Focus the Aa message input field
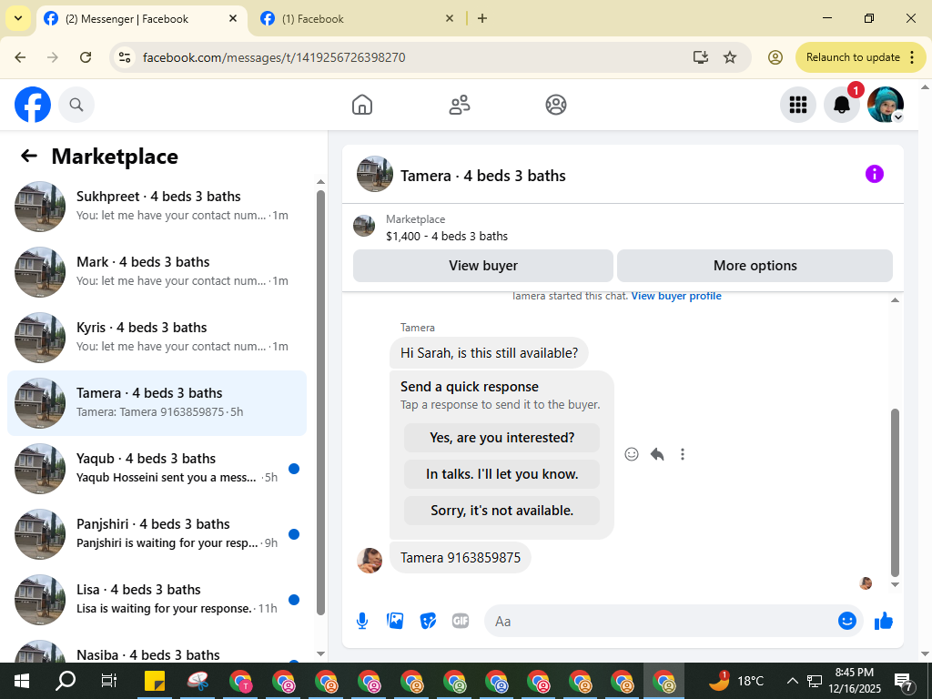This screenshot has width=932, height=699. (x=660, y=621)
